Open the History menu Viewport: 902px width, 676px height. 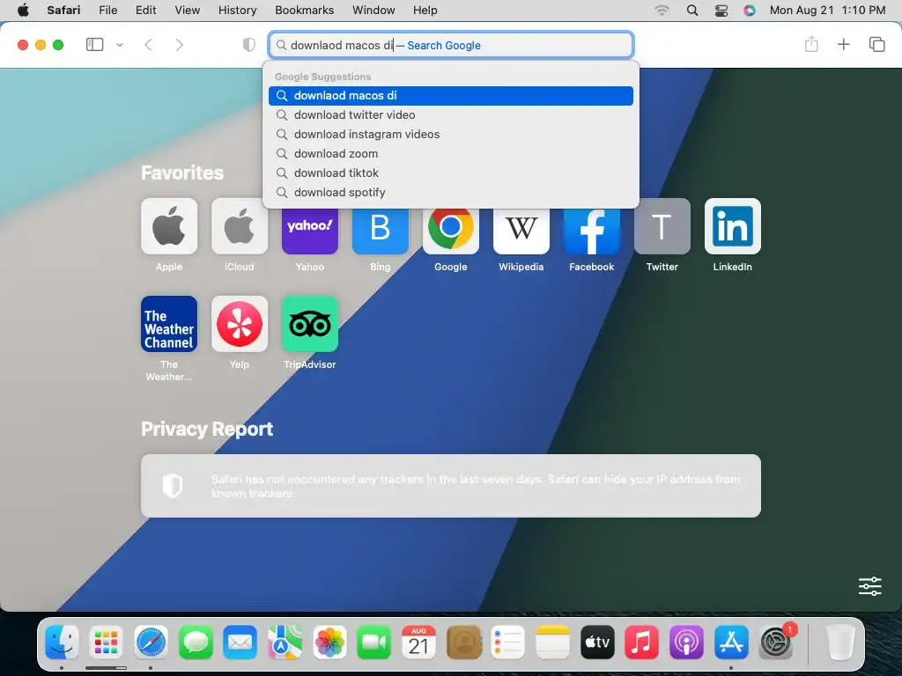[x=237, y=10]
